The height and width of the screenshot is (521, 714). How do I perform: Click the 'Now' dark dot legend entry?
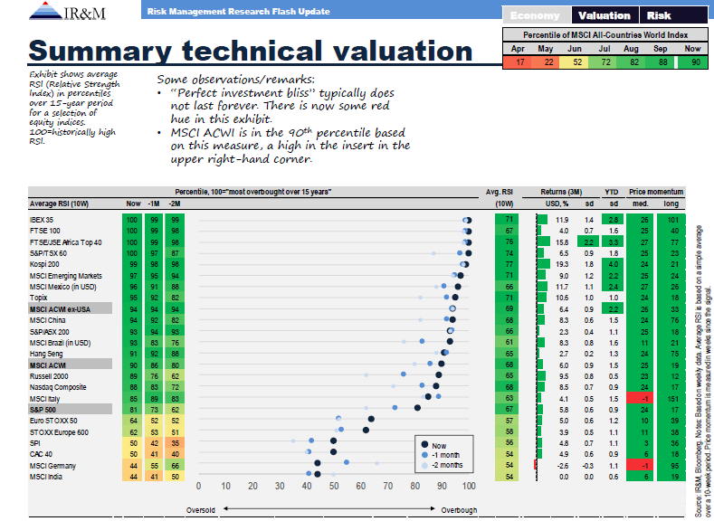[434, 445]
